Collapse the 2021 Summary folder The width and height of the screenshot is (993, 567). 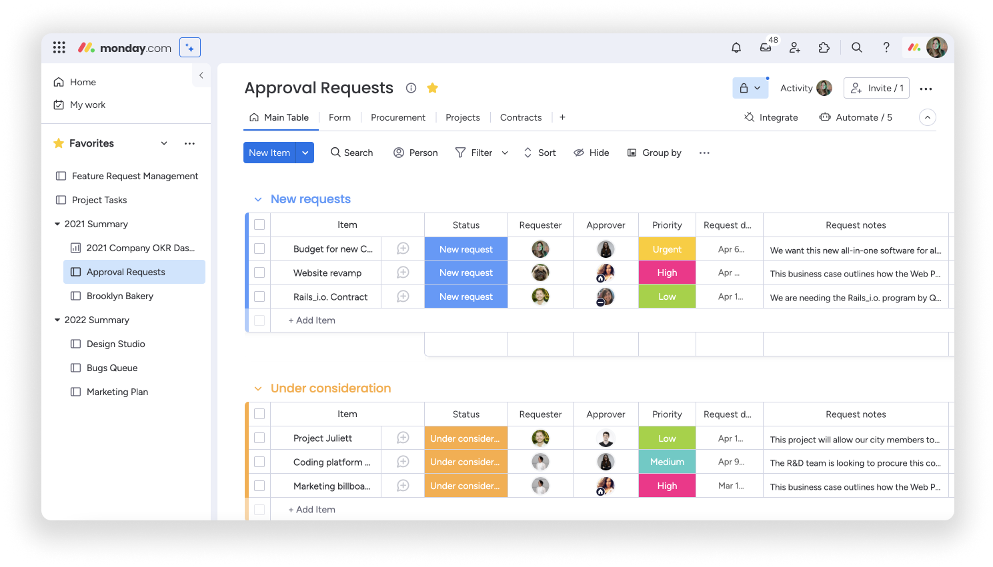tap(57, 225)
